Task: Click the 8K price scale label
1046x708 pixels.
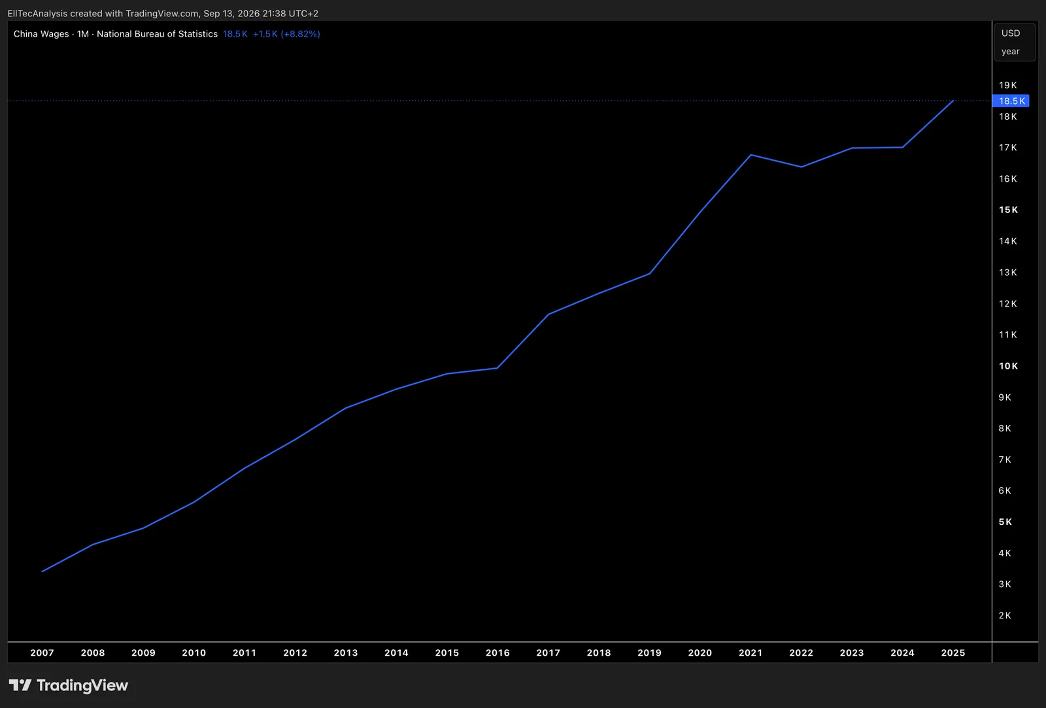Action: (1005, 428)
